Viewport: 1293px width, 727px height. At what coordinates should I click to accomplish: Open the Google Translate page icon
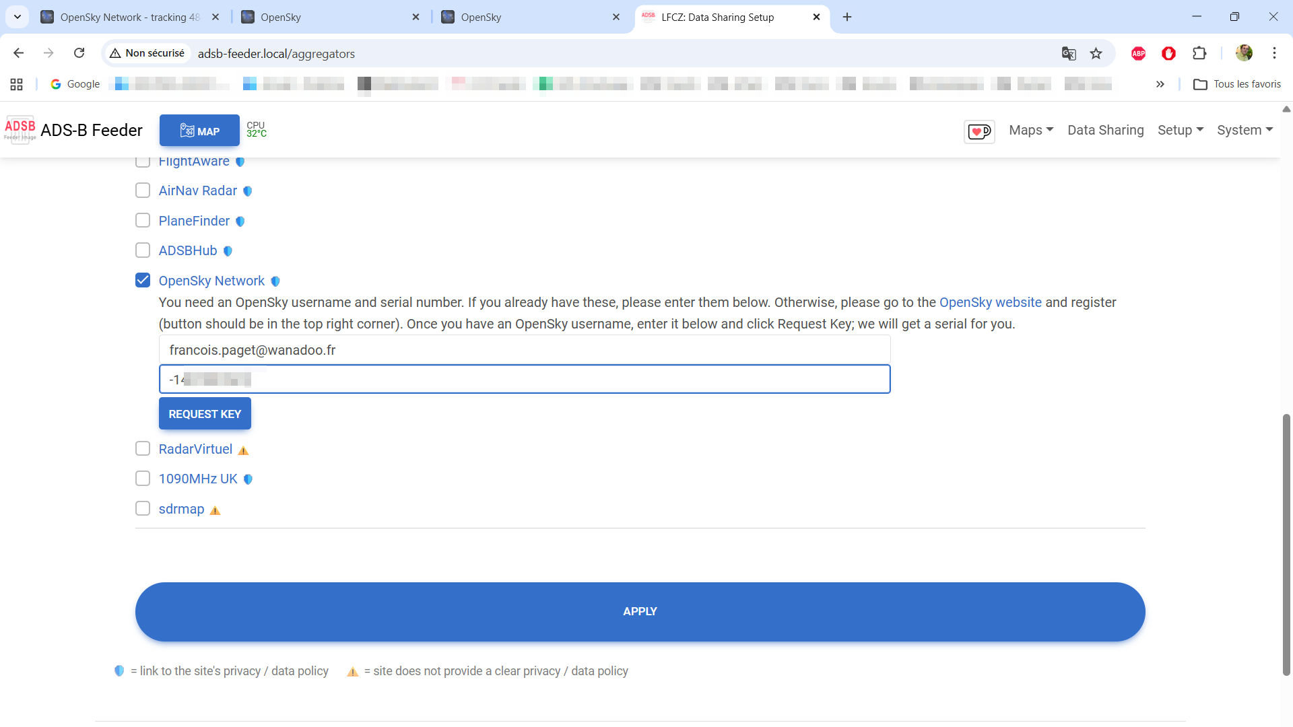1069,53
